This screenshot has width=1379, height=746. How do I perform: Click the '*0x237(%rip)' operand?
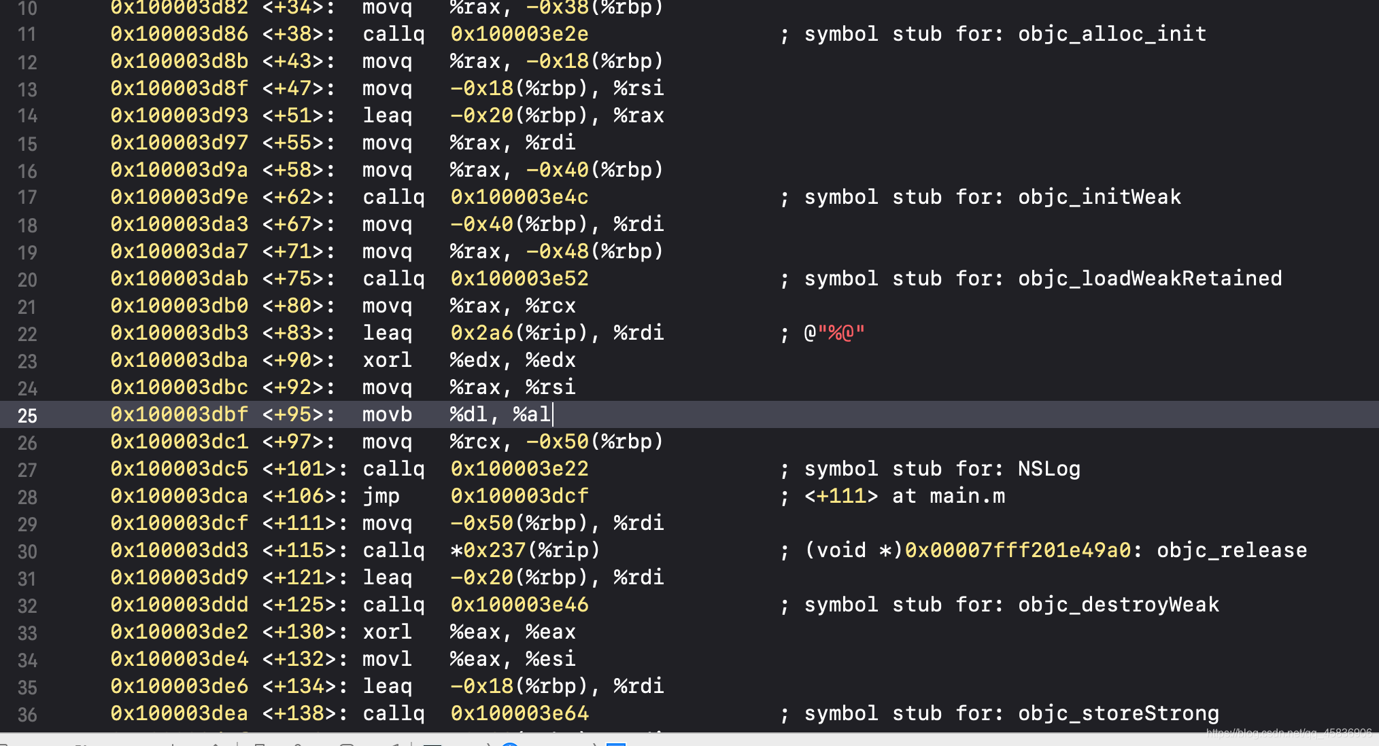click(x=525, y=550)
